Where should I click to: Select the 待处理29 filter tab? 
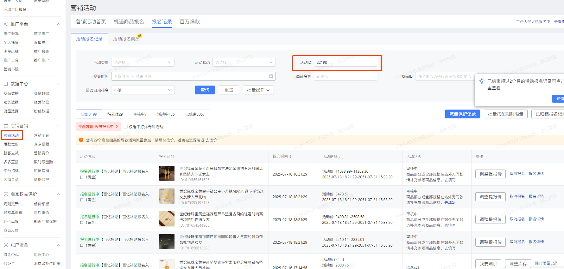point(115,114)
